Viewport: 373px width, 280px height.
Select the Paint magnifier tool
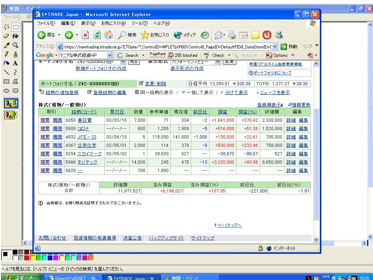16,45
